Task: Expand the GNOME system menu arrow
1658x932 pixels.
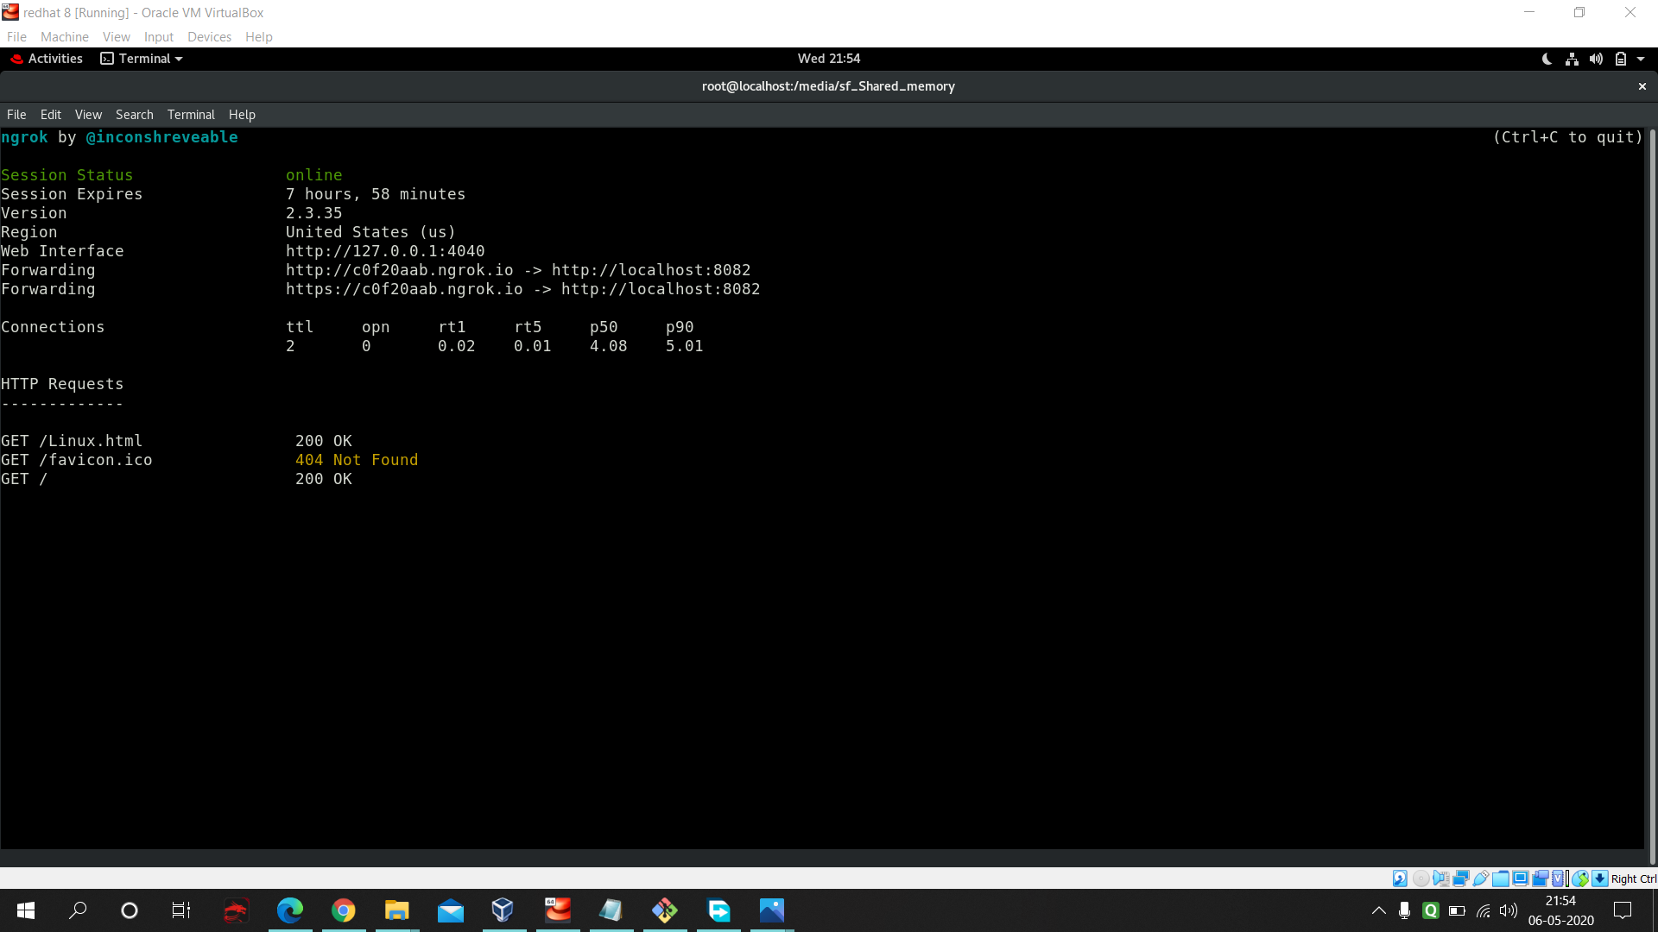Action: click(x=1641, y=59)
